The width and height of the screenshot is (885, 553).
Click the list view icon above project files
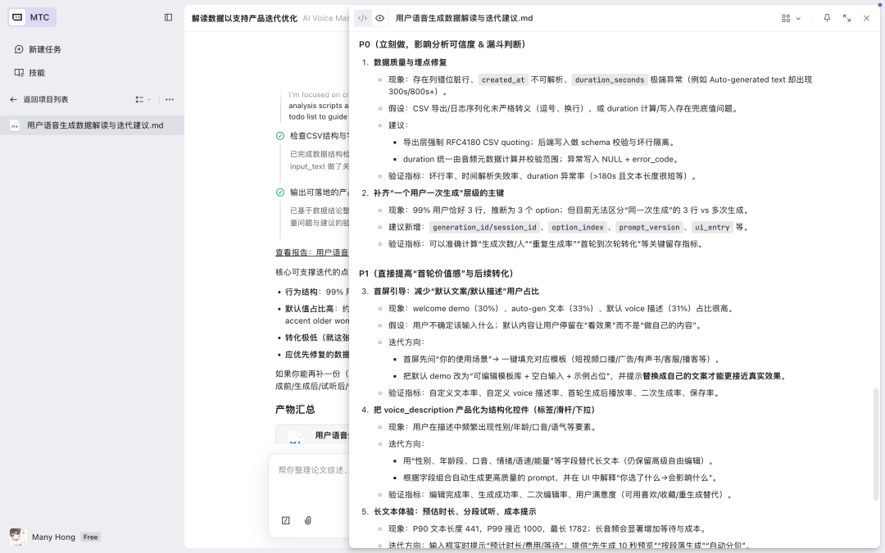pos(140,99)
